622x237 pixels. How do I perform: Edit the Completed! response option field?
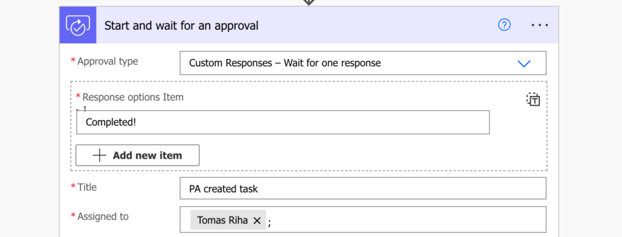point(283,122)
